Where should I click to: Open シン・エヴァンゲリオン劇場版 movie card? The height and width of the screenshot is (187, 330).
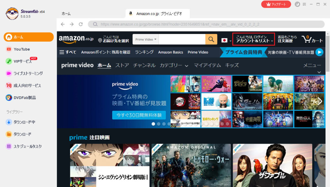coord(110,165)
